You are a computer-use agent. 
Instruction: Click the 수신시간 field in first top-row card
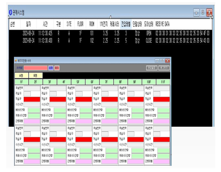pyautogui.click(x=32, y=105)
